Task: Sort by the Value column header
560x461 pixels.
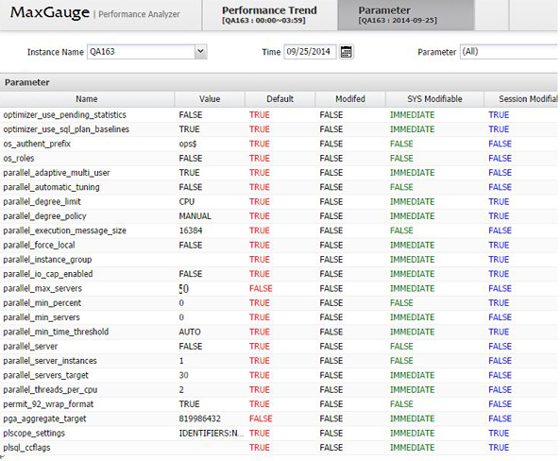Action: coord(210,99)
